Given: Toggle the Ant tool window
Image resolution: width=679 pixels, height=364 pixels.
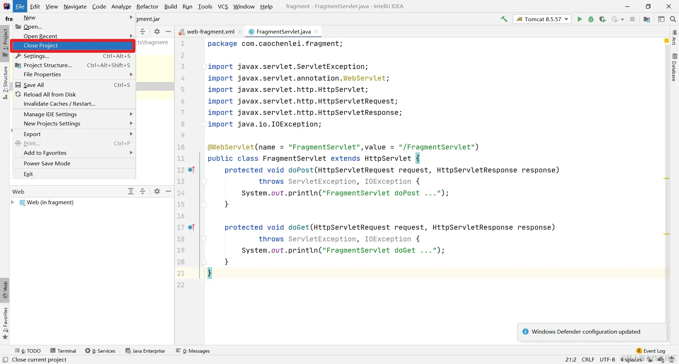Looking at the screenshot, I should tap(674, 37).
